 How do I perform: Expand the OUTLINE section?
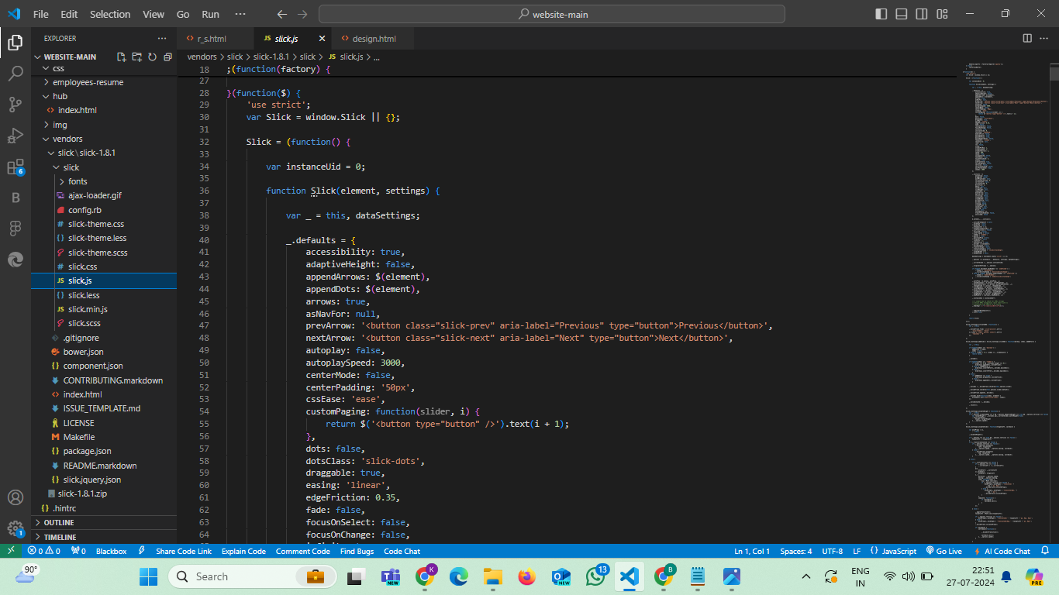click(59, 523)
